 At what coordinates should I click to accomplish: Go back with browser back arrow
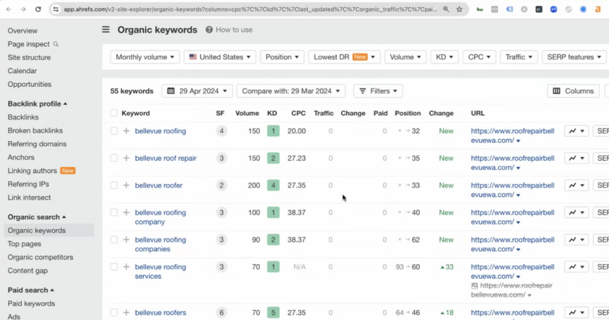[x=9, y=10]
